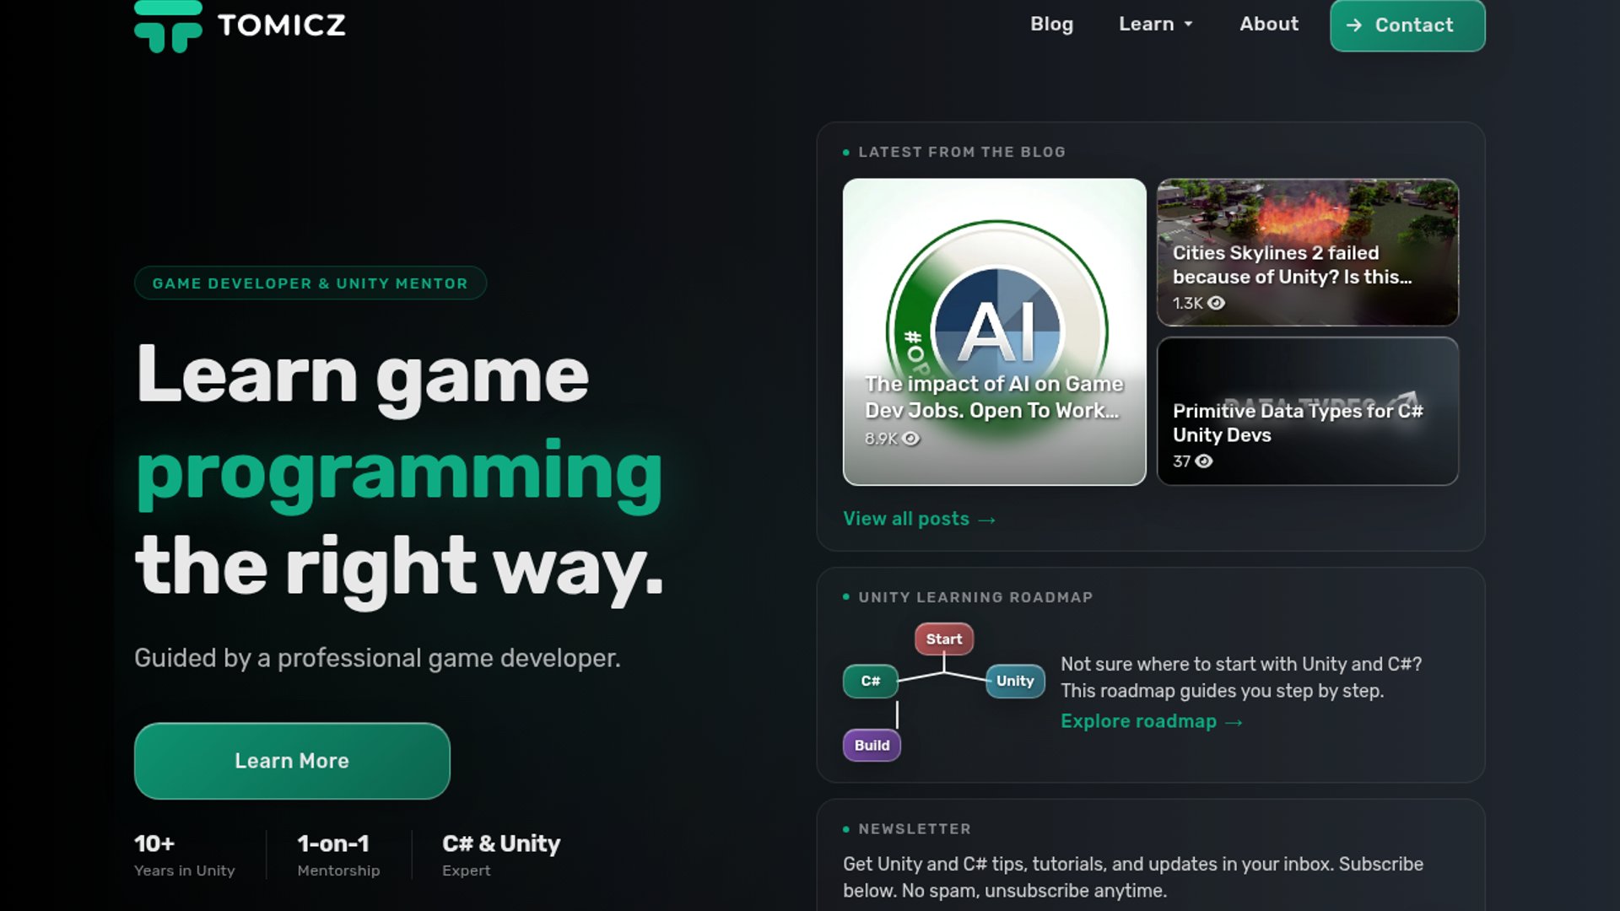
Task: Open the Blog menu item
Action: click(1051, 24)
